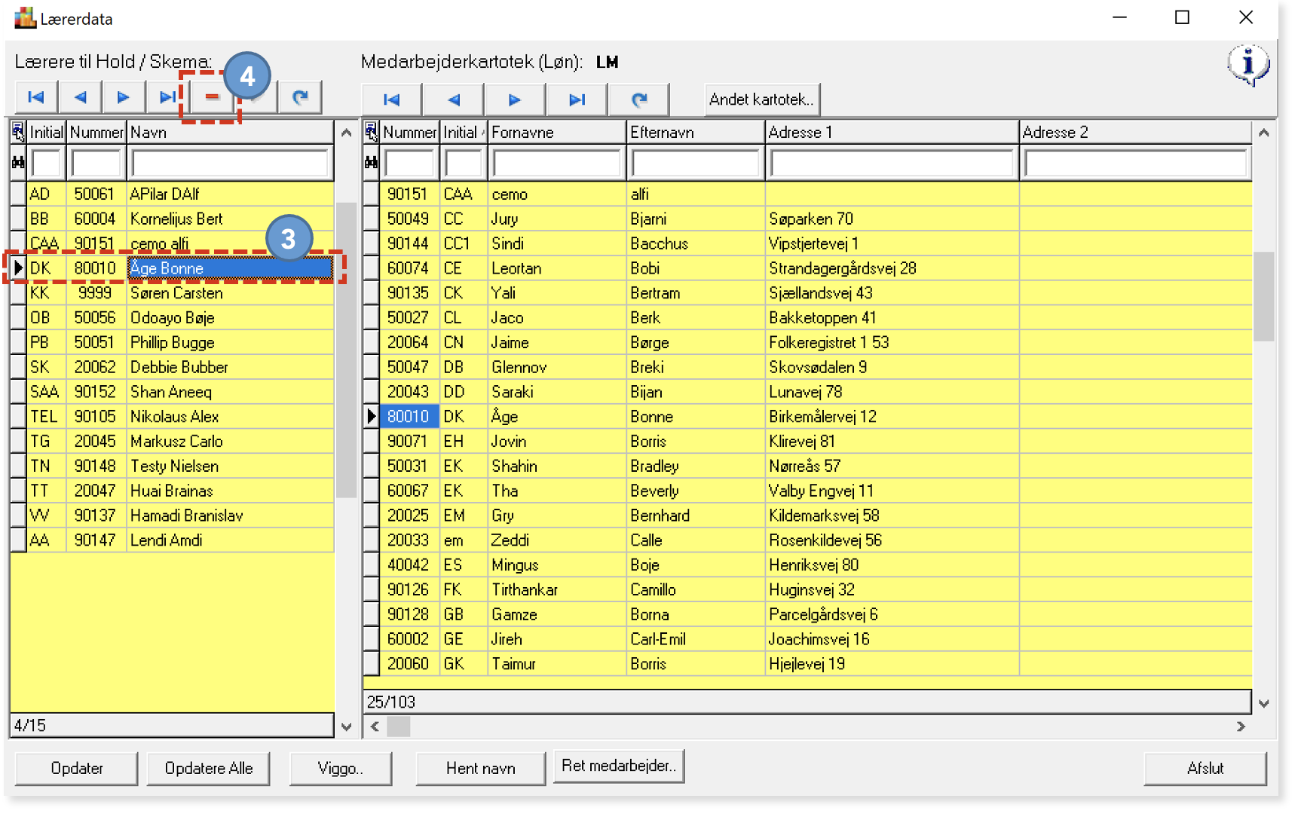Focus Adresse 2 filter field

pyautogui.click(x=1135, y=163)
